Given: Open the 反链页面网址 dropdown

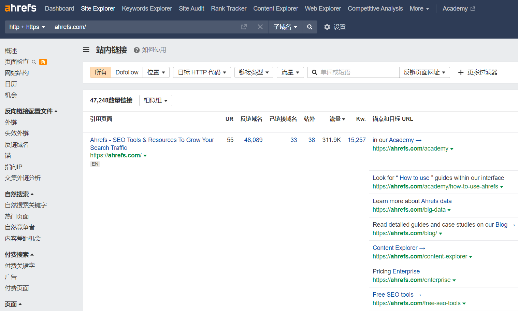Looking at the screenshot, I should pos(425,72).
